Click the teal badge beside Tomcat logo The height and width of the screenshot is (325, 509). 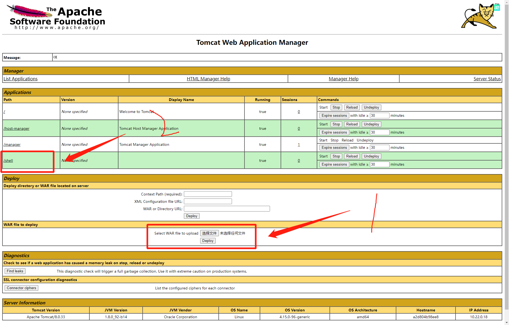tap(497, 7)
